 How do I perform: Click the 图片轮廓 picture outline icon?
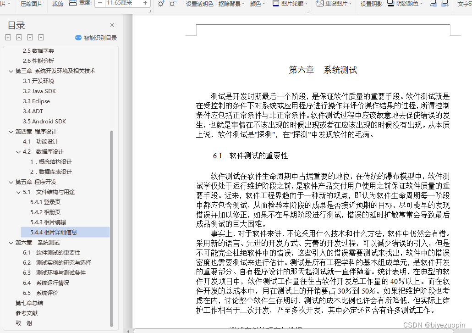pos(276,3)
